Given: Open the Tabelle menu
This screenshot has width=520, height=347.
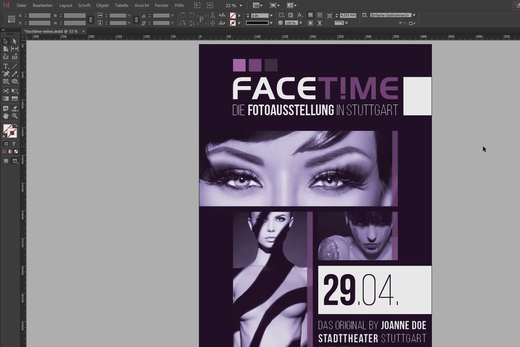Looking at the screenshot, I should [121, 6].
